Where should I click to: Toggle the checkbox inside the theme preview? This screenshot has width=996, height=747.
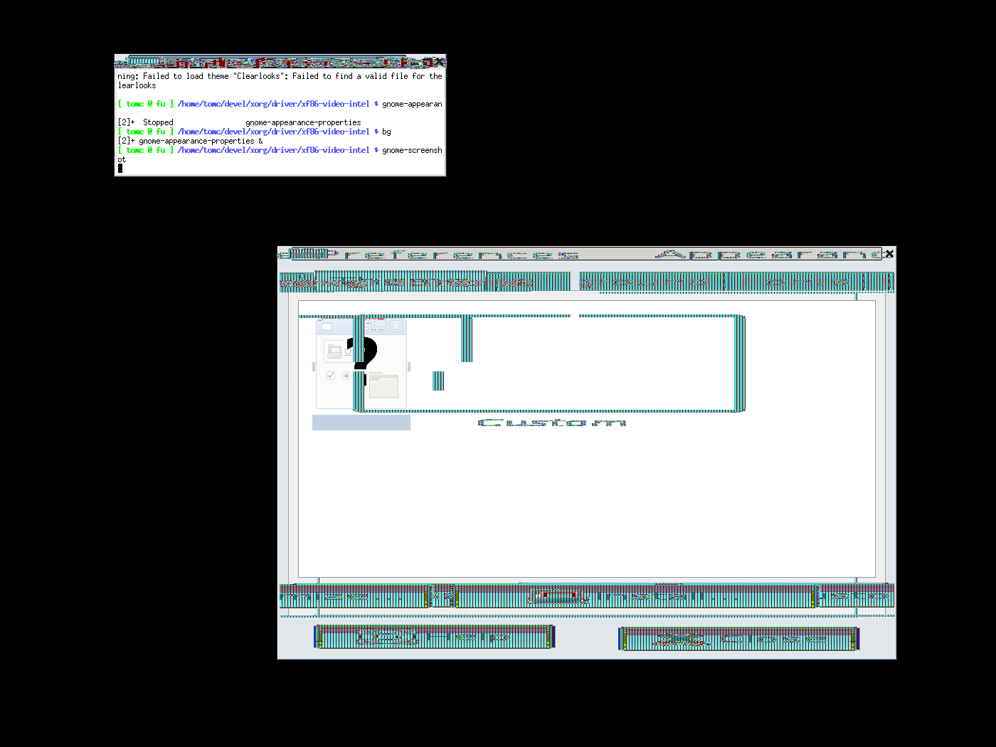331,376
